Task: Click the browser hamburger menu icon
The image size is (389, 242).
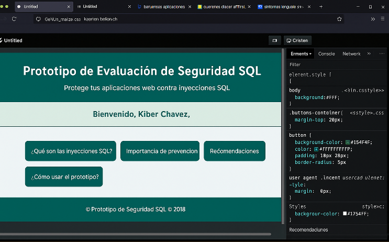Action: (x=384, y=19)
